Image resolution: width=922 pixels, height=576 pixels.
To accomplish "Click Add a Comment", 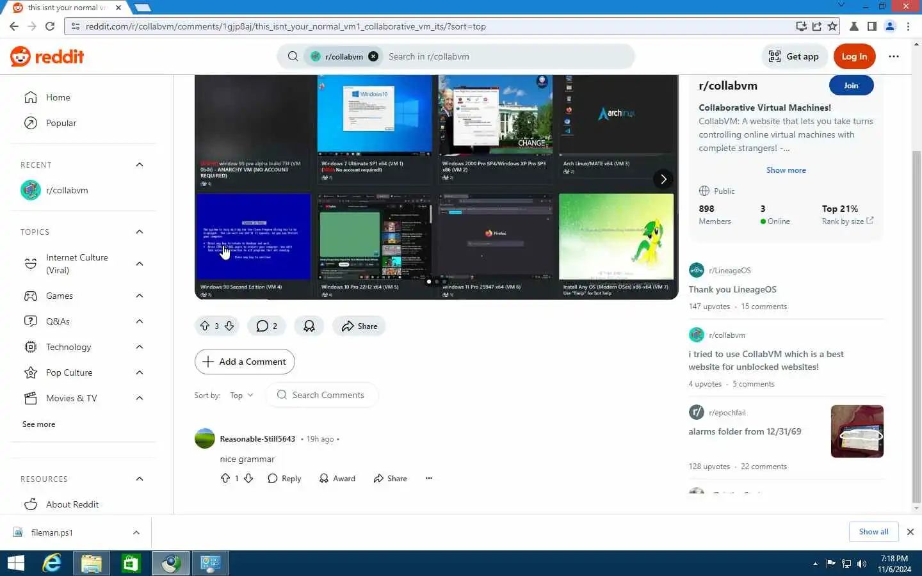I will click(x=245, y=362).
